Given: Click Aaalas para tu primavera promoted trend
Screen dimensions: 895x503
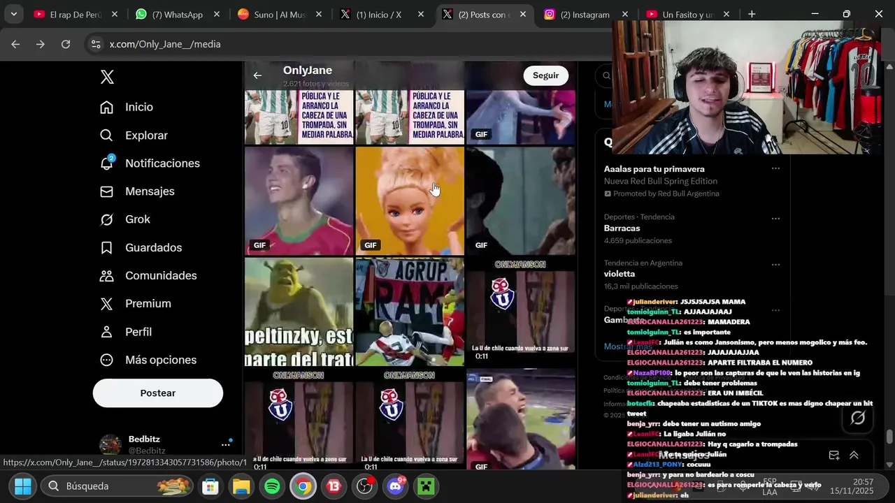Looking at the screenshot, I should click(x=654, y=169).
